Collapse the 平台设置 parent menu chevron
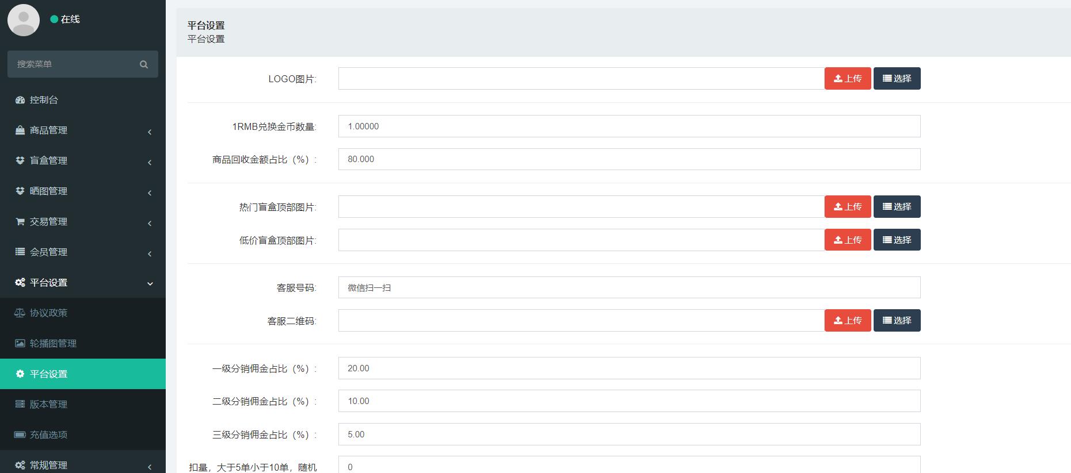Image resolution: width=1071 pixels, height=473 pixels. point(150,283)
